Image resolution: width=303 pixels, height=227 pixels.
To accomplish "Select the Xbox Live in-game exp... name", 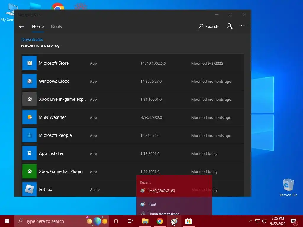I will click(x=63, y=99).
